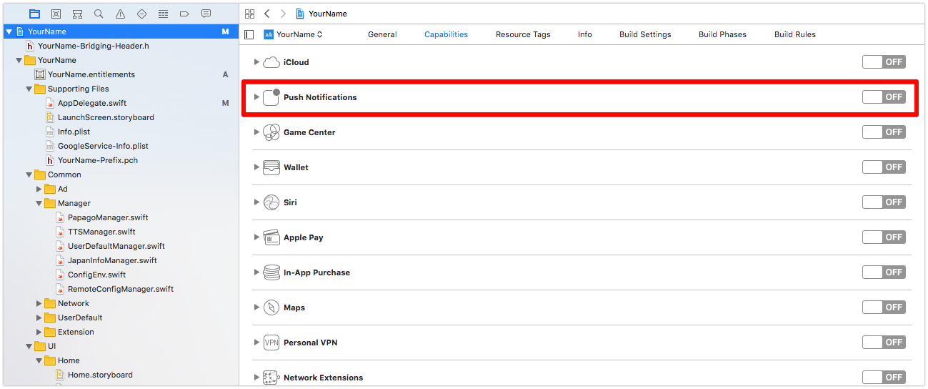Open the Build Settings tab

tap(645, 34)
